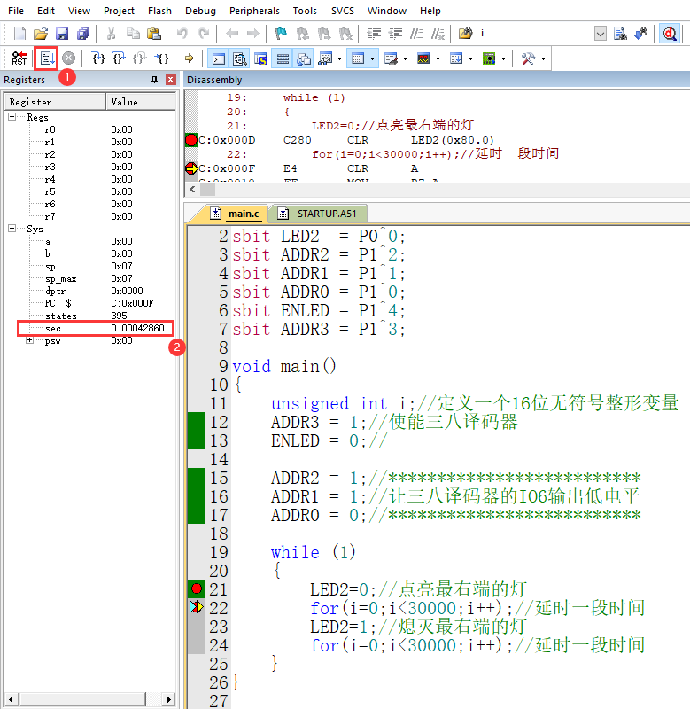Toggle the Disassembly Window button

(239, 58)
